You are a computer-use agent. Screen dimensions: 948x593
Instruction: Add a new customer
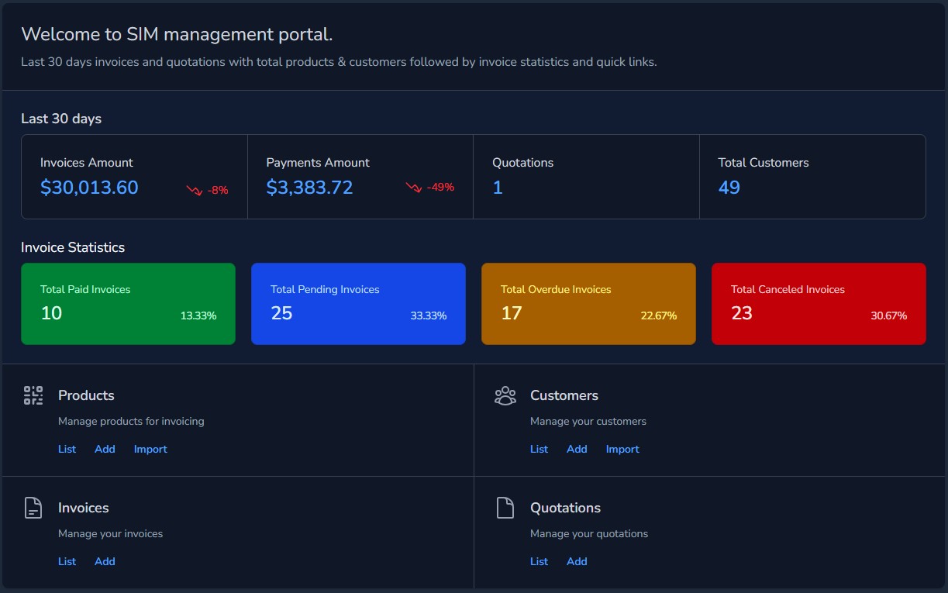577,449
